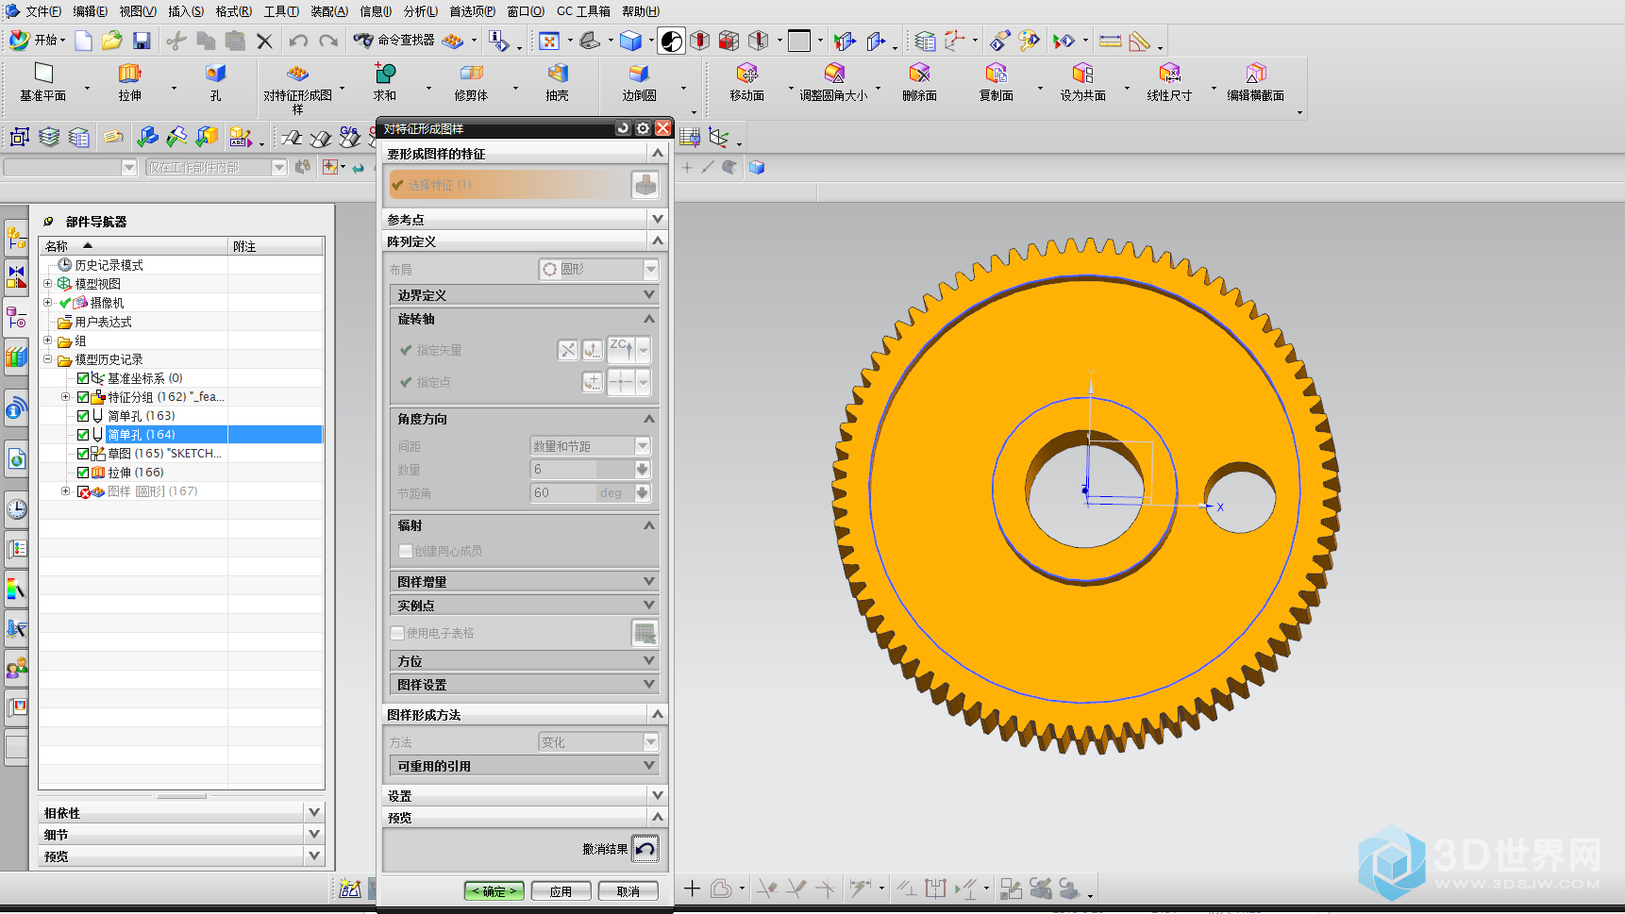Select the 孔 hole tool

point(215,82)
